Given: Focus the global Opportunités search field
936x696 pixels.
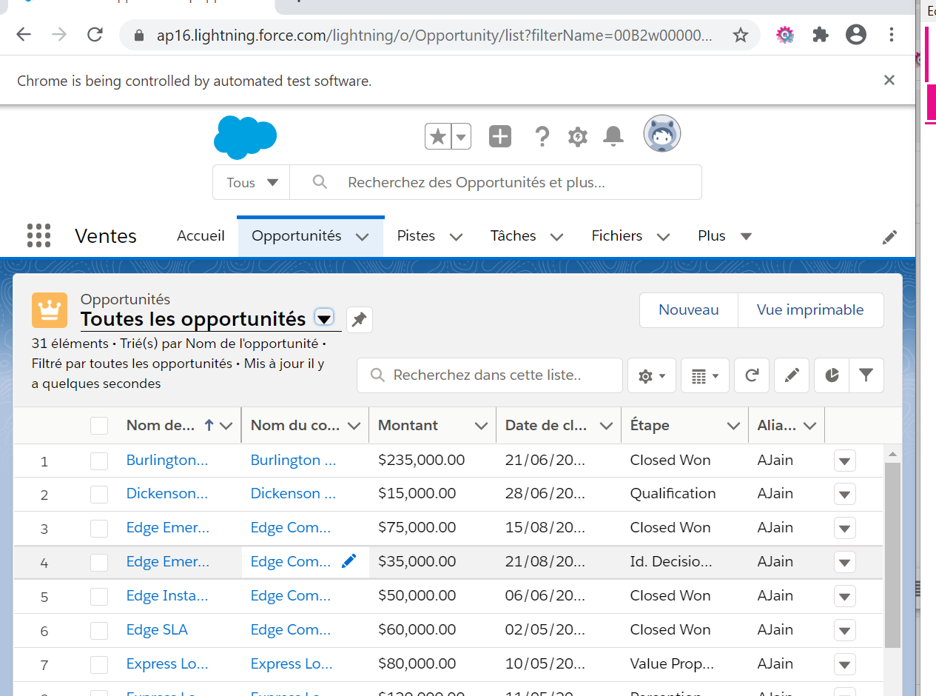Looking at the screenshot, I should [x=496, y=182].
